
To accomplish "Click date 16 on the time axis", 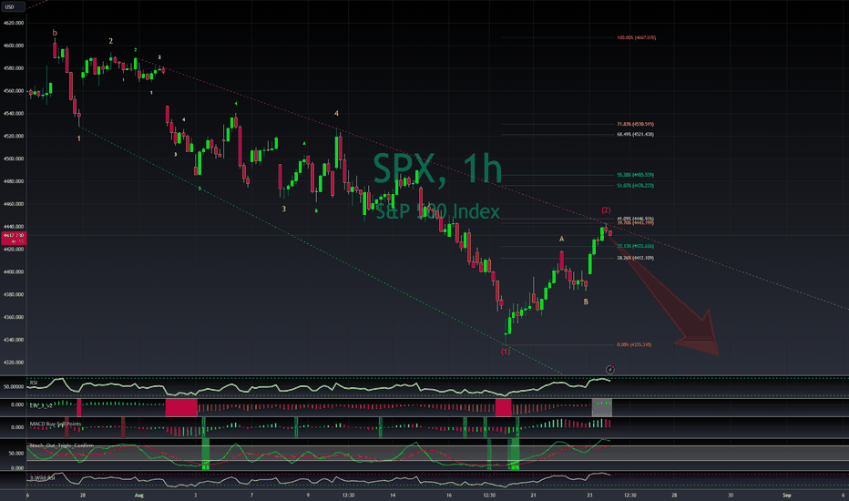I will tap(449, 495).
